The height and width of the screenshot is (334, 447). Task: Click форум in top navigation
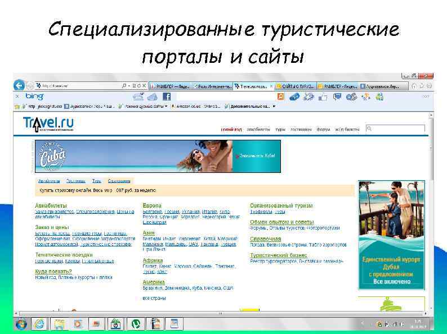coord(323,129)
